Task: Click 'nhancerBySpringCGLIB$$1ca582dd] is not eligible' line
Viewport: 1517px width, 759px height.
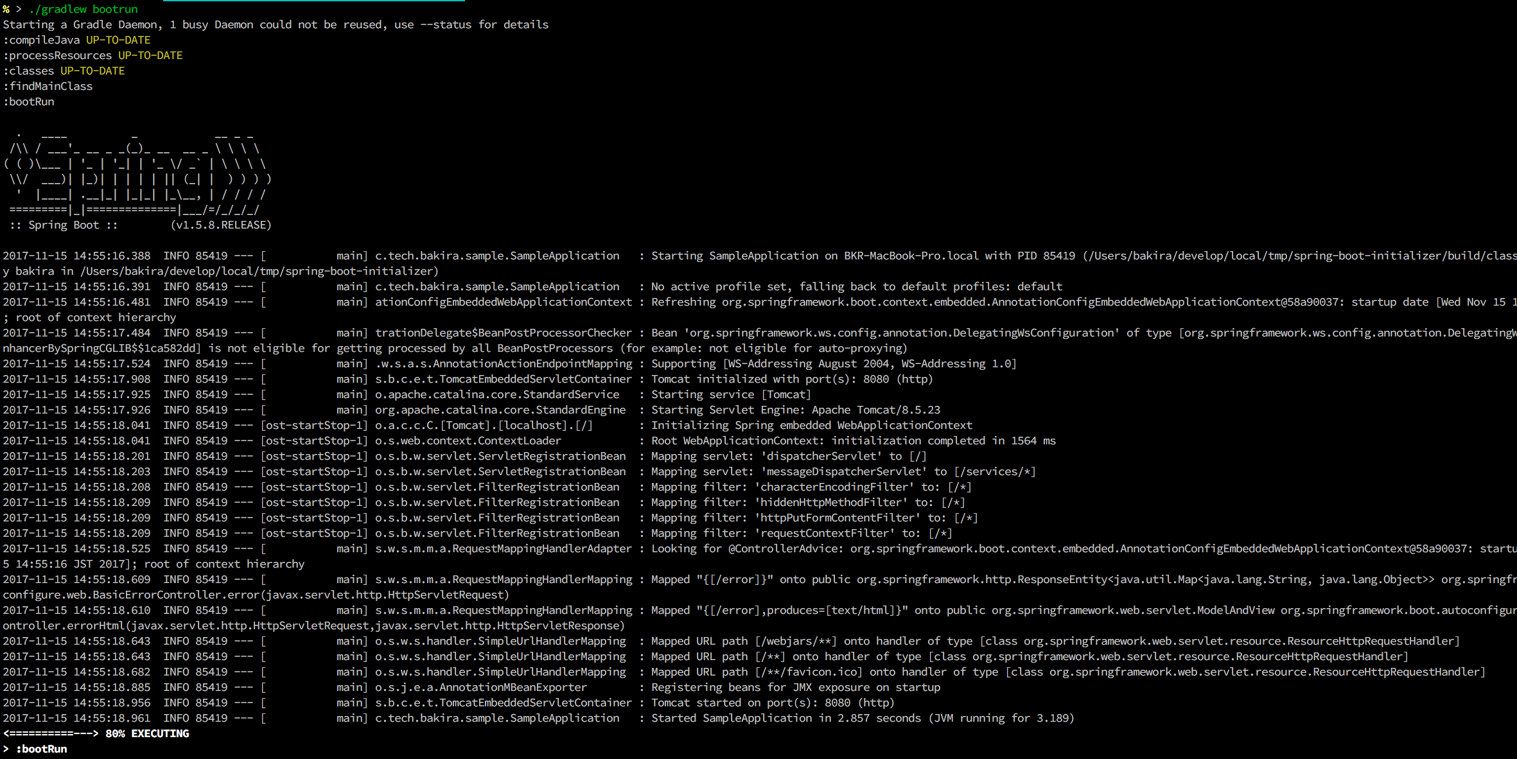Action: coord(455,348)
